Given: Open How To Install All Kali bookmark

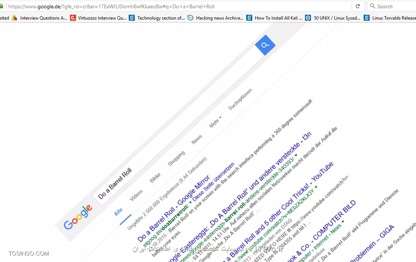Looking at the screenshot, I should point(278,18).
